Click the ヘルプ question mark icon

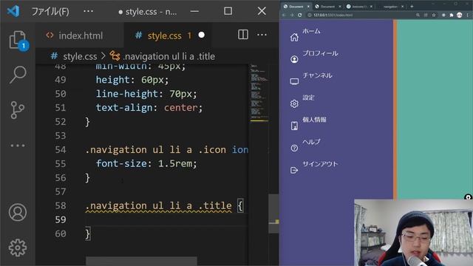coord(294,148)
